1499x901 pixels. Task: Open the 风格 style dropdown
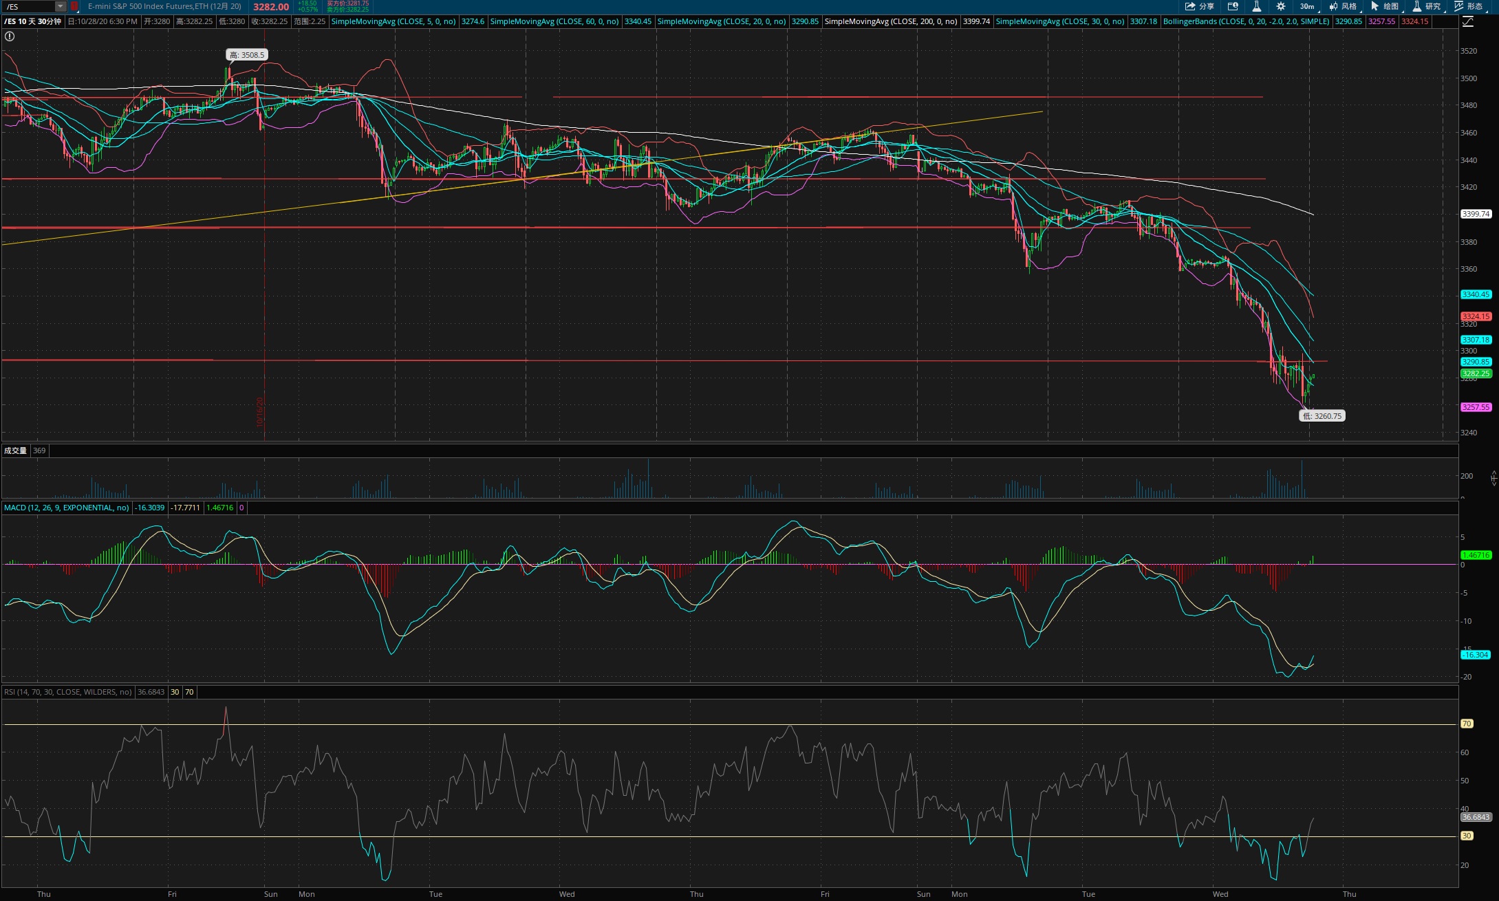pos(1343,6)
